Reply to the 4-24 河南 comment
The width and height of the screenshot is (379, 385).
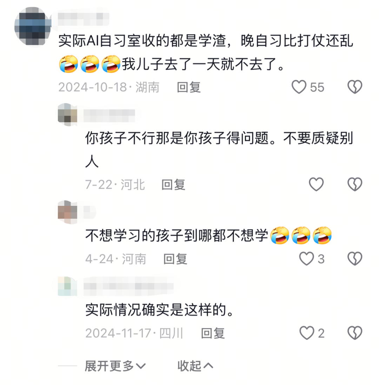tap(175, 259)
